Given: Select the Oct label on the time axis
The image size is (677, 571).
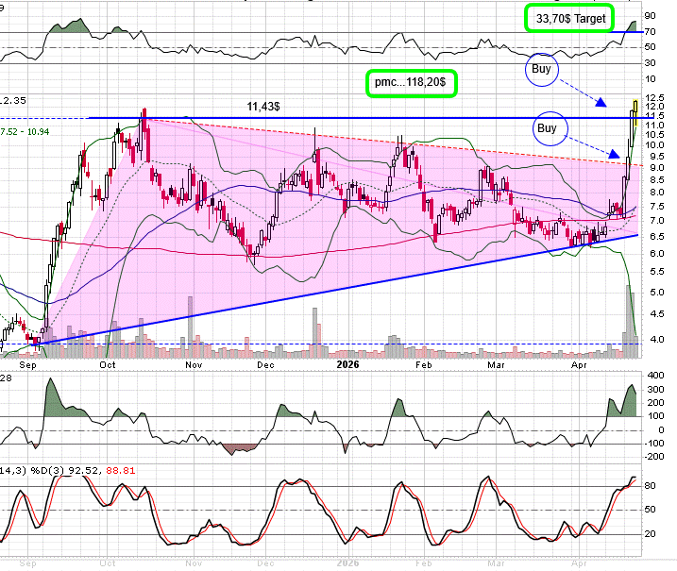Looking at the screenshot, I should [108, 363].
